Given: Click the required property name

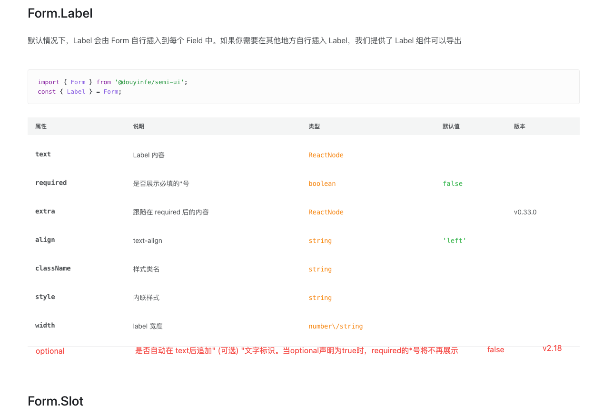Looking at the screenshot, I should 51,183.
